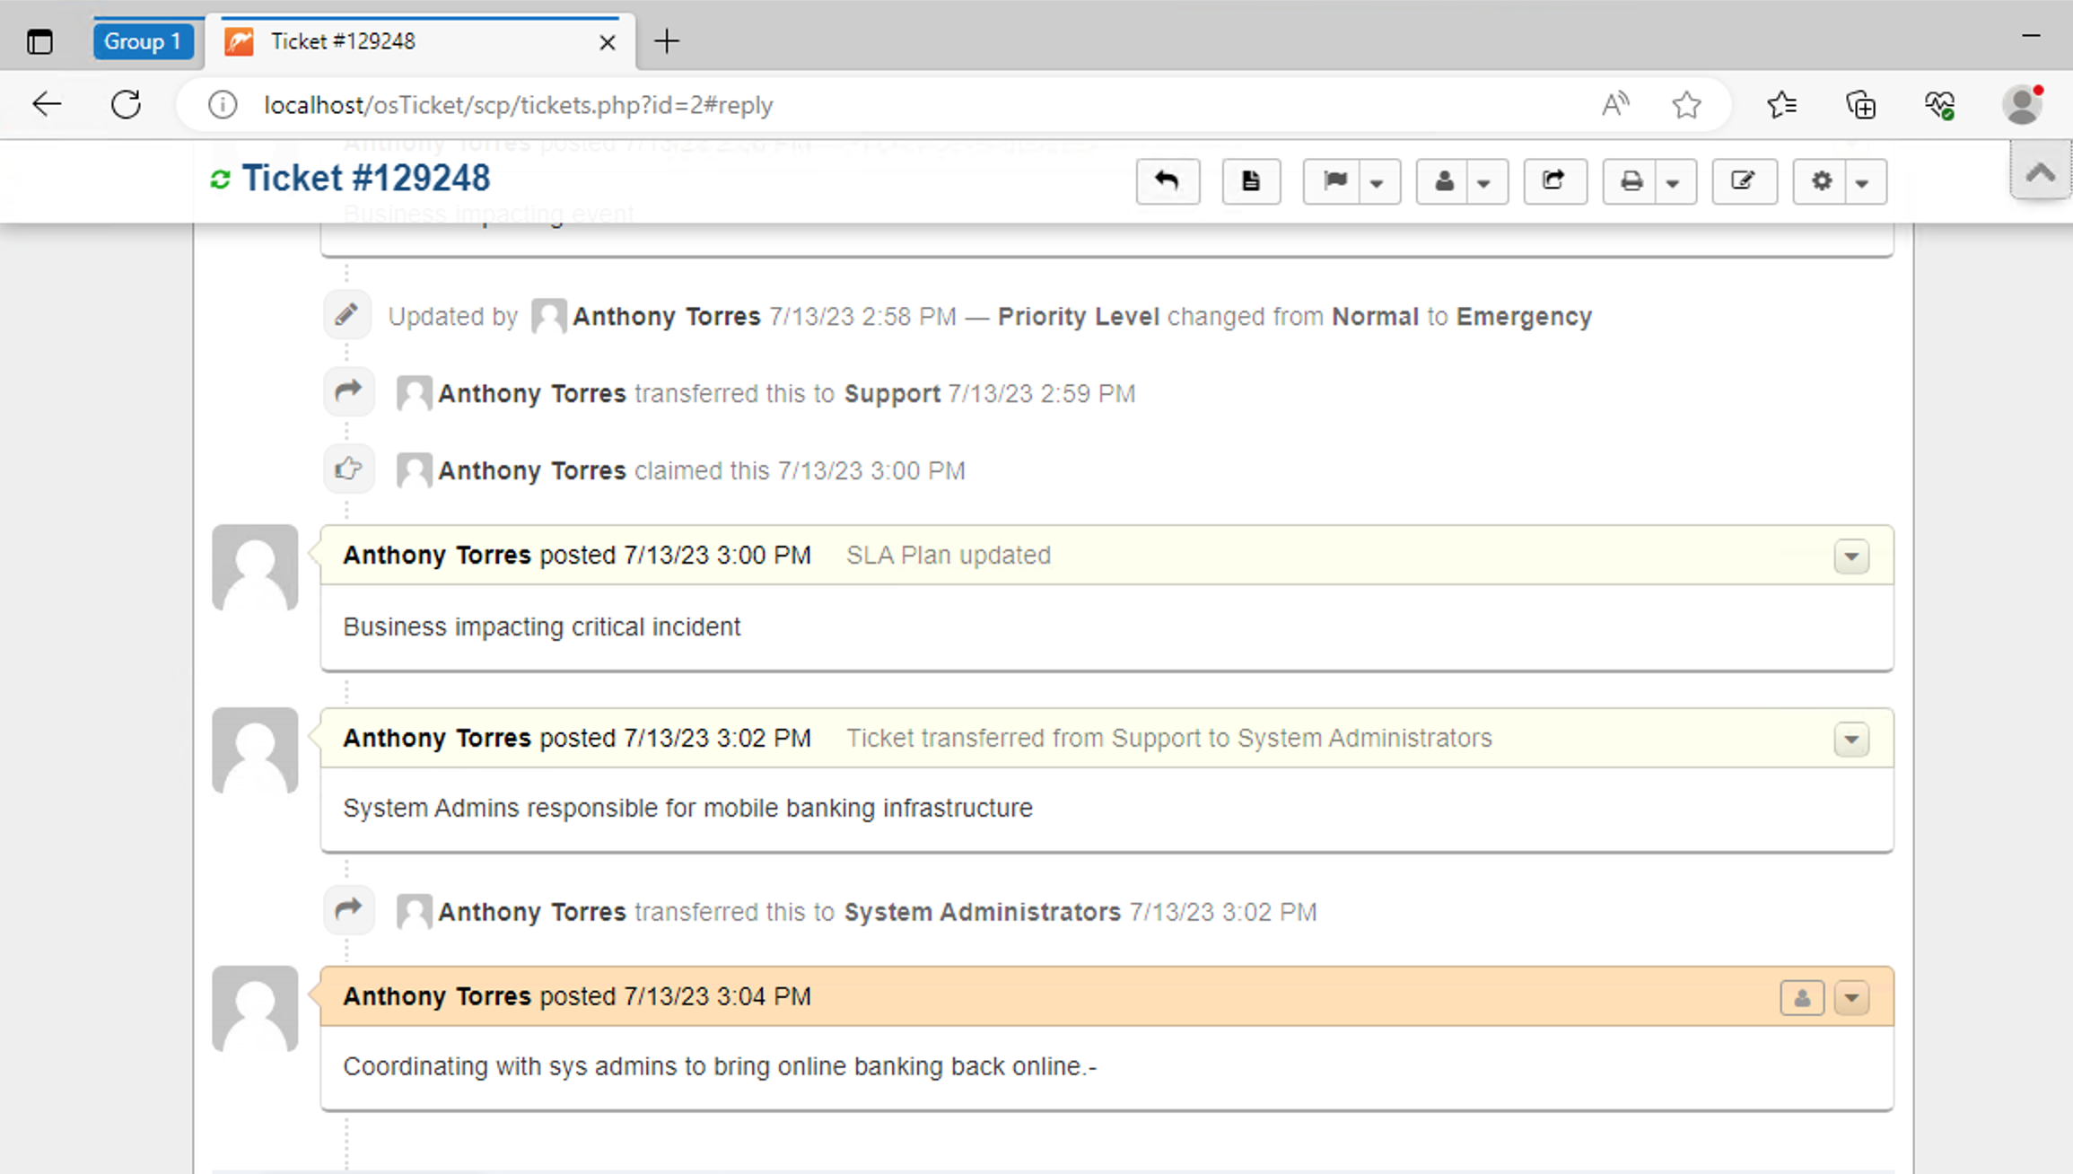
Task: Select the Ticket #129248 browser tab
Action: coord(377,40)
